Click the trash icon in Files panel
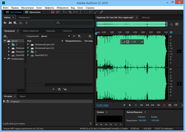This screenshot has height=132, width=185. (27, 23)
